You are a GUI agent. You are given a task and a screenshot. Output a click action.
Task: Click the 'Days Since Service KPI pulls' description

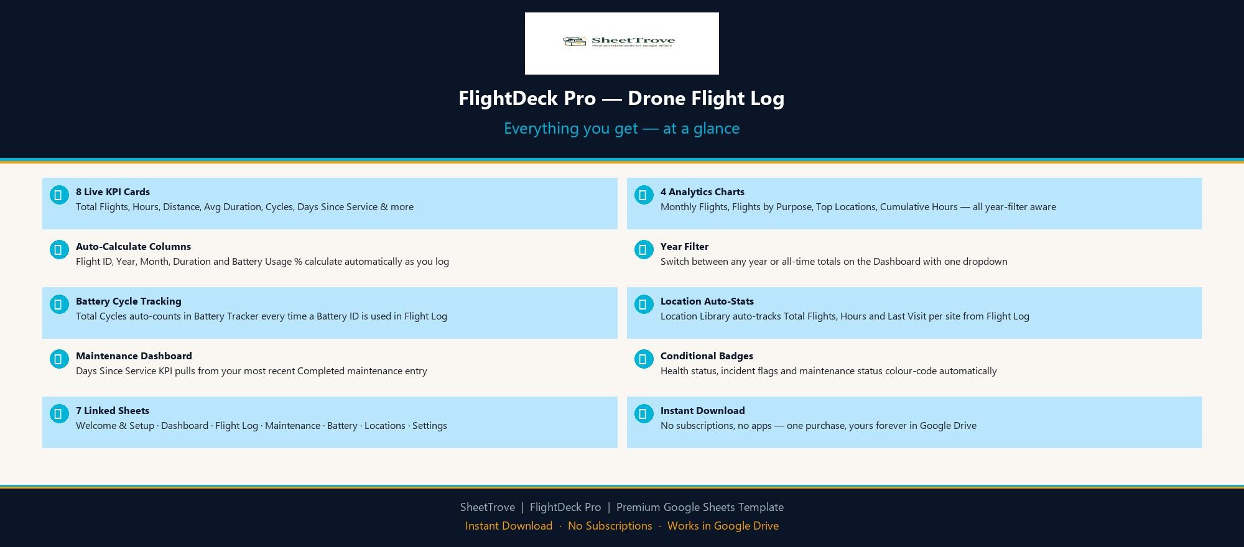[x=251, y=370]
